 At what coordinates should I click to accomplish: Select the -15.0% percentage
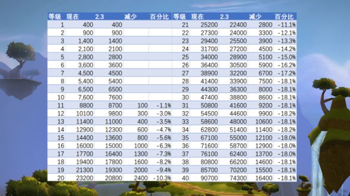[x=287, y=57]
